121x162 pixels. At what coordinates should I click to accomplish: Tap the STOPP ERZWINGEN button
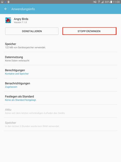[x=90, y=31]
